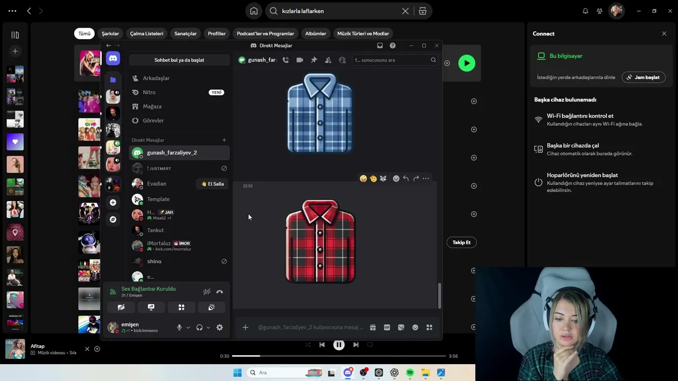Viewport: 678px width, 381px height.
Task: Open Nitro in Discord sidebar
Action: 179,93
